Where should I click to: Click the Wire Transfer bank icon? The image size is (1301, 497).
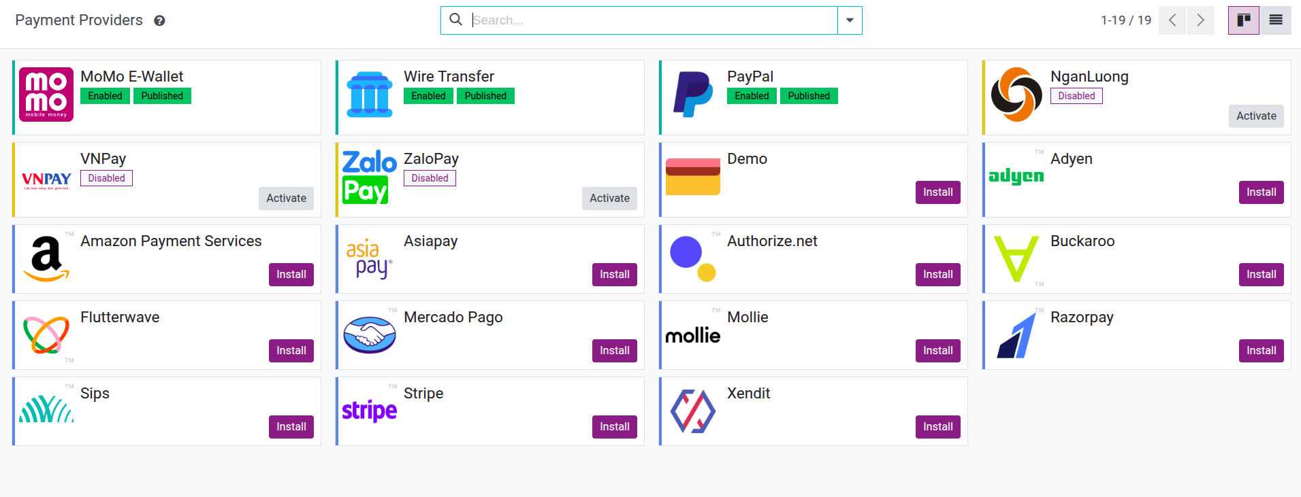pyautogui.click(x=370, y=95)
